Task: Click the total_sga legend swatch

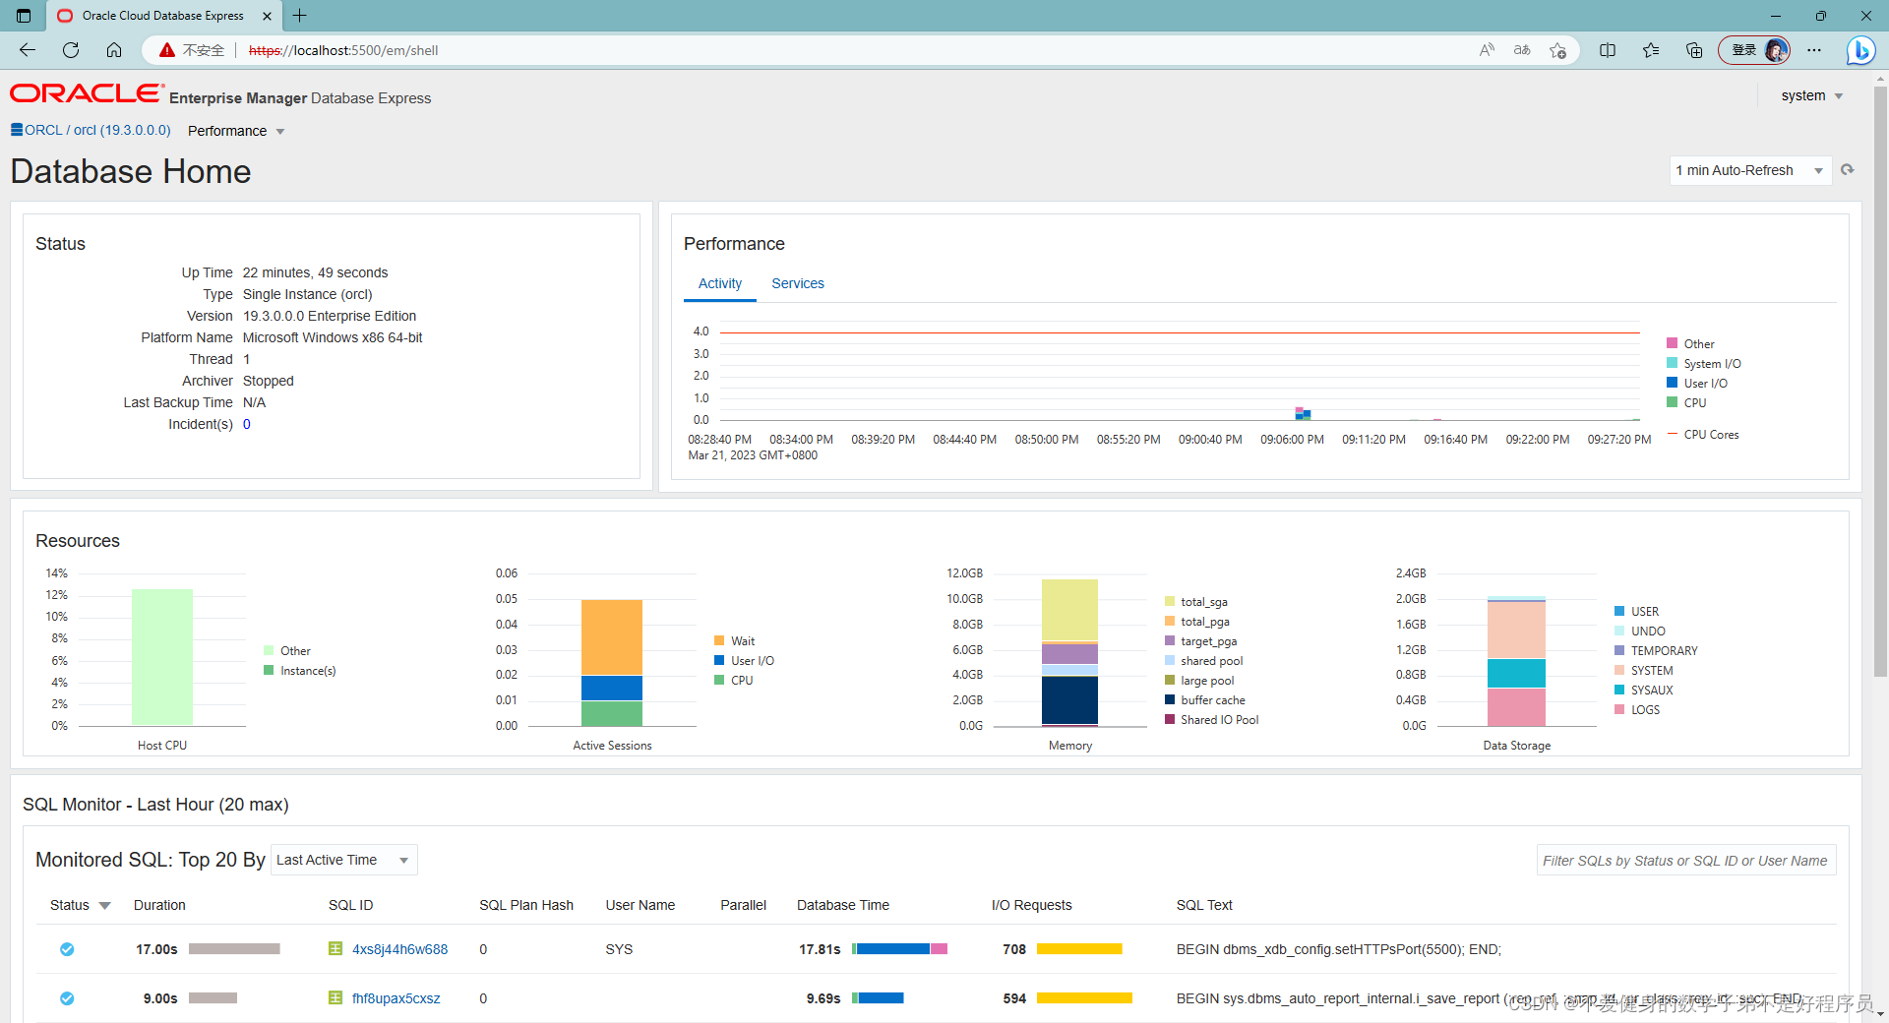Action: click(x=1170, y=601)
